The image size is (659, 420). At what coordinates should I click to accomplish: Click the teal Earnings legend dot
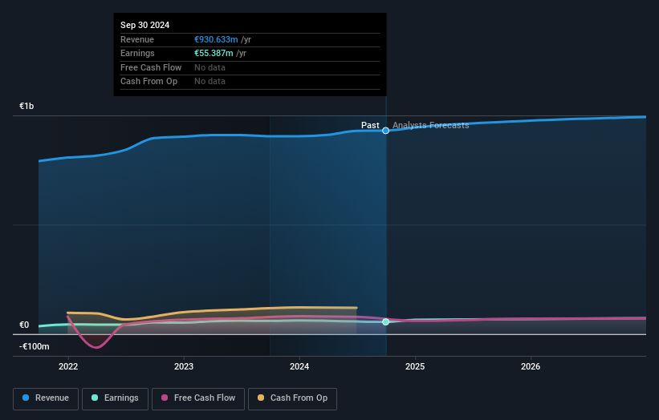pos(95,398)
